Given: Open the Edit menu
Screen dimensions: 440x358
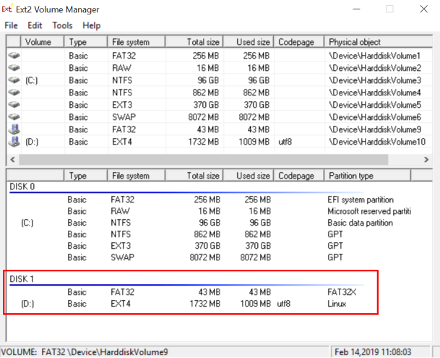Looking at the screenshot, I should 35,25.
